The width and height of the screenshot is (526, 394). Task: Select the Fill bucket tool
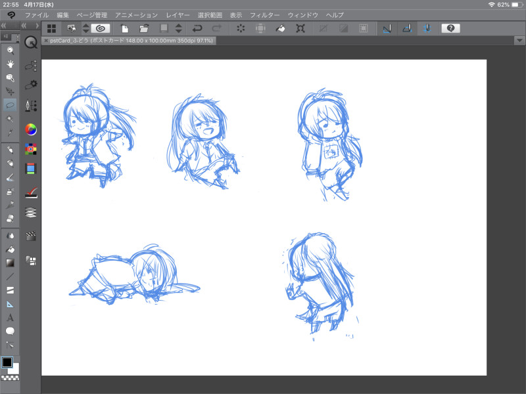click(x=11, y=250)
